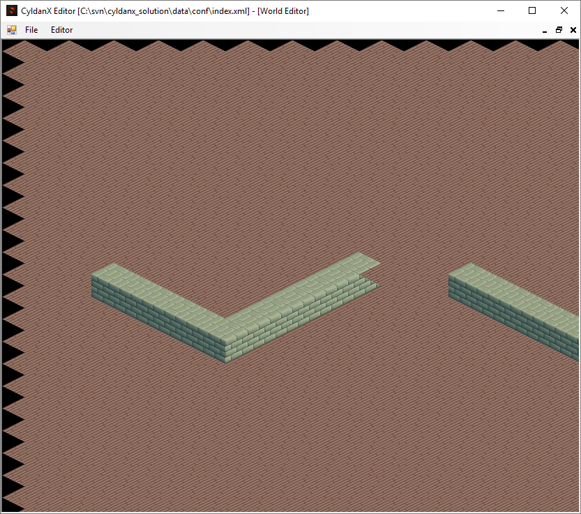Click the CyldanX app icon in title bar
This screenshot has height=514, width=581.
click(x=12, y=10)
